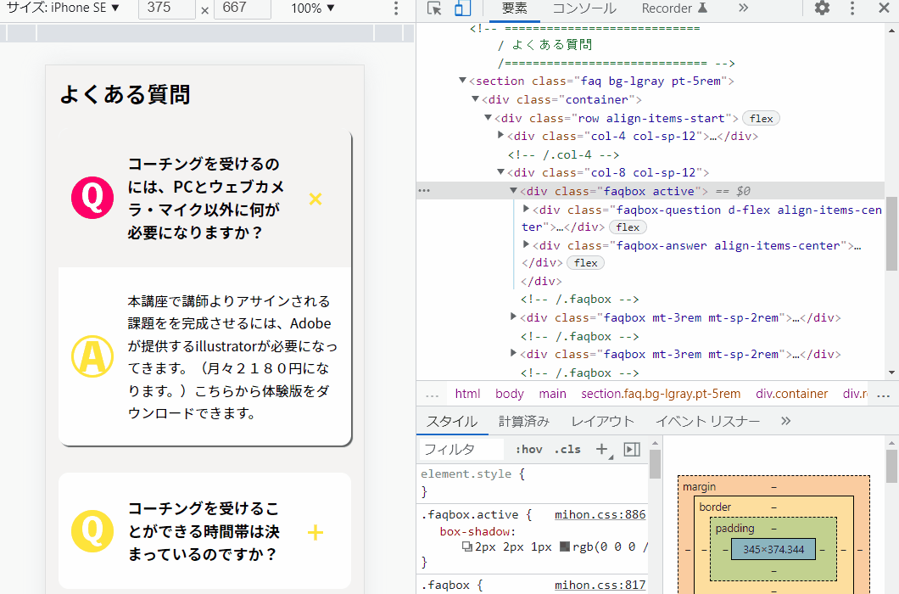Switch to the コンソール tab
The width and height of the screenshot is (899, 594).
click(584, 8)
